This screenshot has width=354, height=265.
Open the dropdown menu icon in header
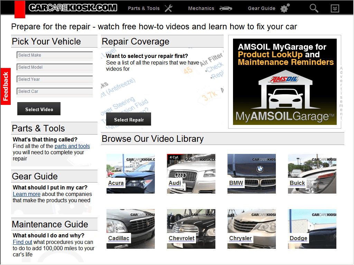click(335, 9)
